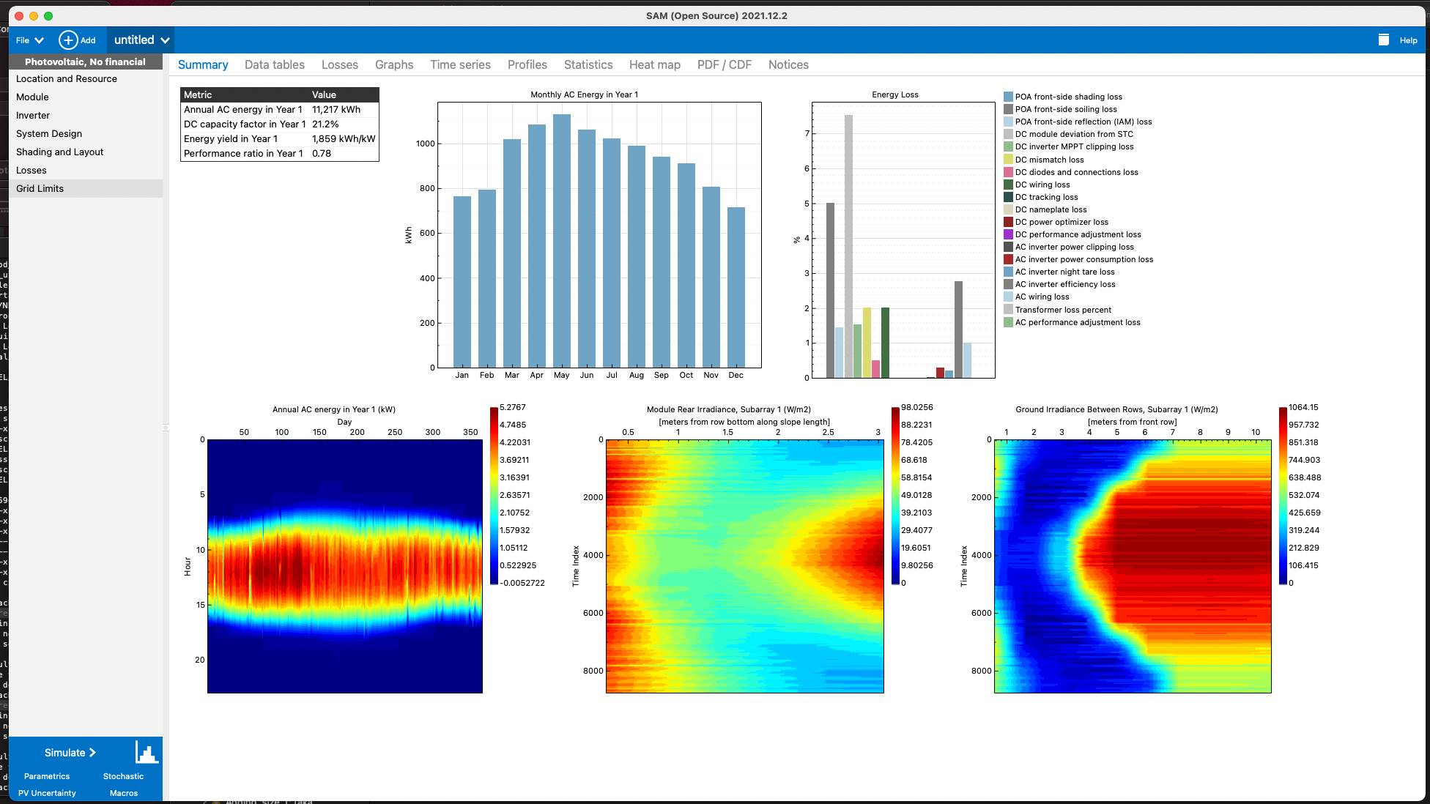Open the Time series results tab
This screenshot has width=1430, height=804.
tap(460, 64)
